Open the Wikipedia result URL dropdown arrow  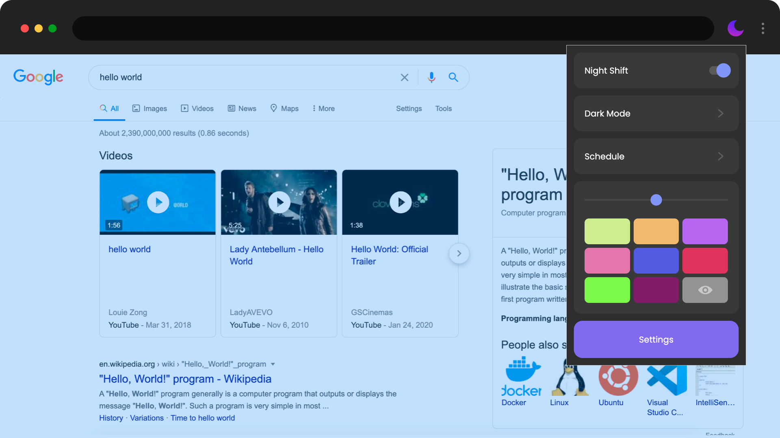(273, 364)
